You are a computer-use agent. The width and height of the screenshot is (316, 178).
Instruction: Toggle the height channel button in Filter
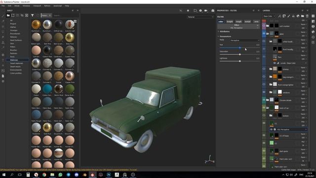coord(230,21)
